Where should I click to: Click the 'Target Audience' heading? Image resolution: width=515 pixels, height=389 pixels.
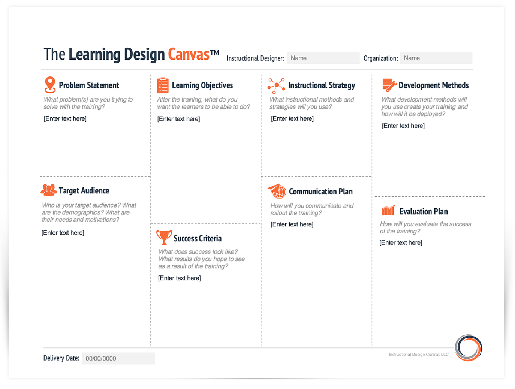click(84, 191)
